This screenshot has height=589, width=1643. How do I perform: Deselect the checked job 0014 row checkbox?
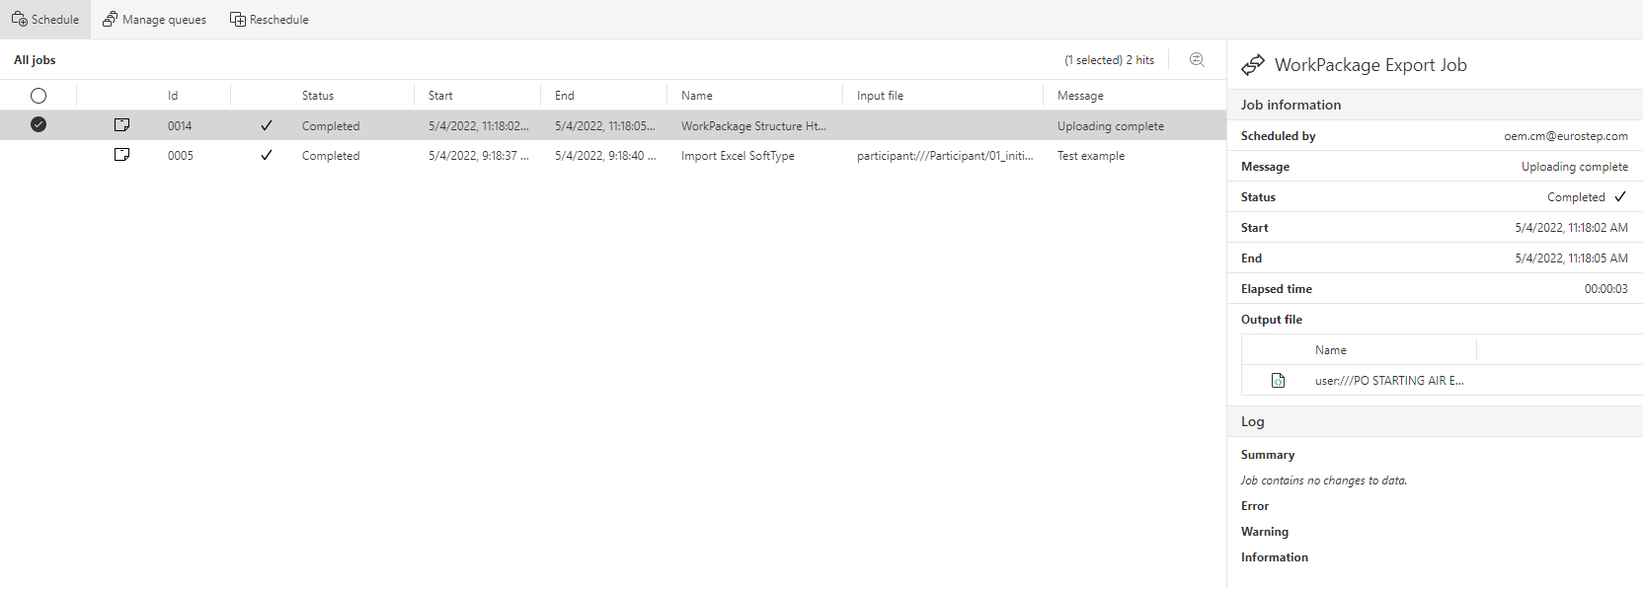pos(39,124)
